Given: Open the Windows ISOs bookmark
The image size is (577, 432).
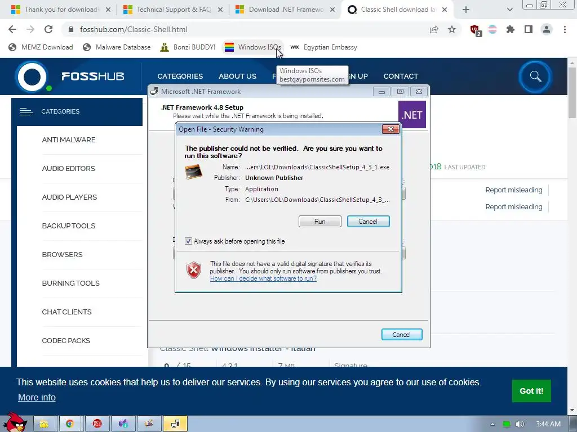Looking at the screenshot, I should coord(253,47).
